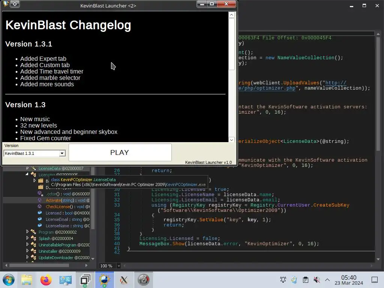This screenshot has height=288, width=384.
Task: Click the Base Types folder icon
Action: point(41,181)
